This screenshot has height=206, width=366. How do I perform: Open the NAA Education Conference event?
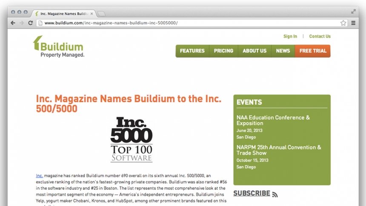point(273,120)
